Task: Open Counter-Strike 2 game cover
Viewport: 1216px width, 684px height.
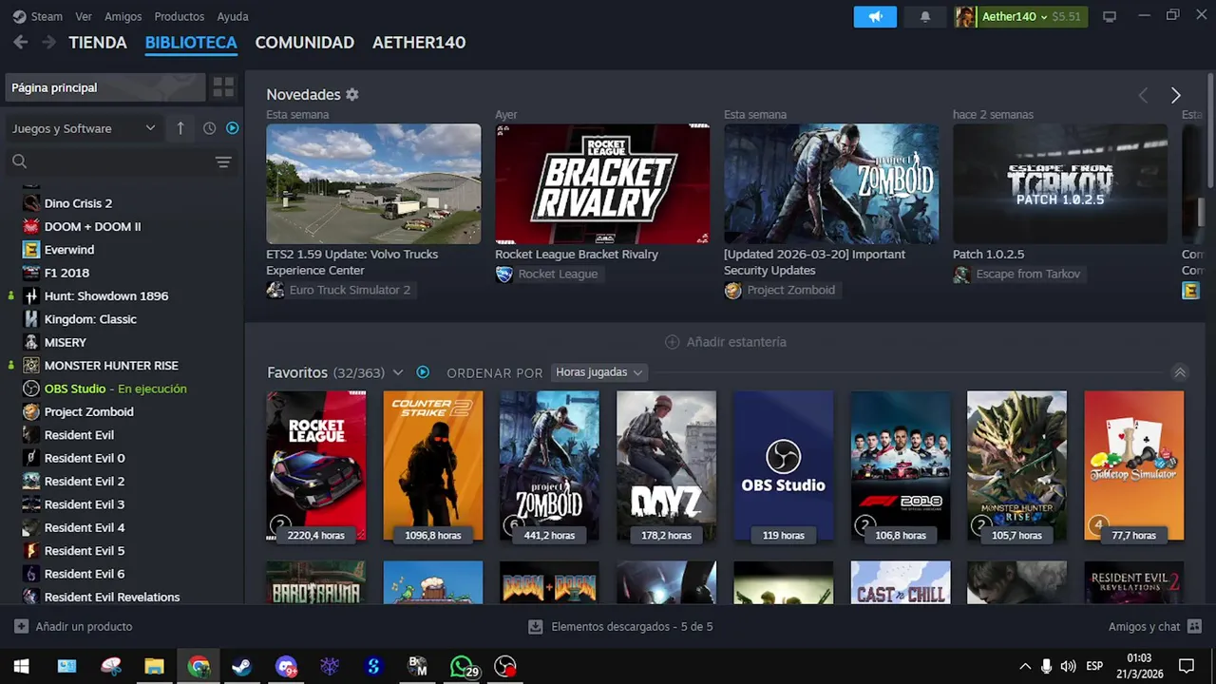Action: click(x=433, y=465)
